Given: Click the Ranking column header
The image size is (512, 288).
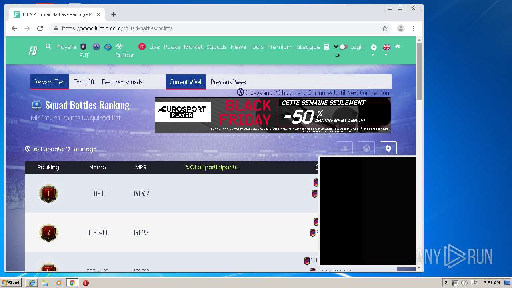Looking at the screenshot, I should click(48, 167).
